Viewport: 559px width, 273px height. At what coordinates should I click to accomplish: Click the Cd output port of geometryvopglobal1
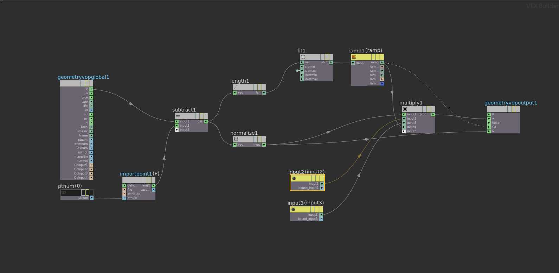tap(91, 114)
